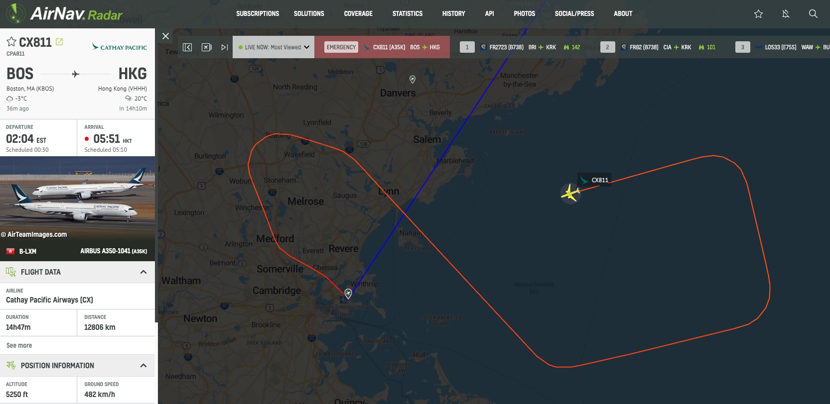Toggle the muted notifications bell icon

coord(786,14)
